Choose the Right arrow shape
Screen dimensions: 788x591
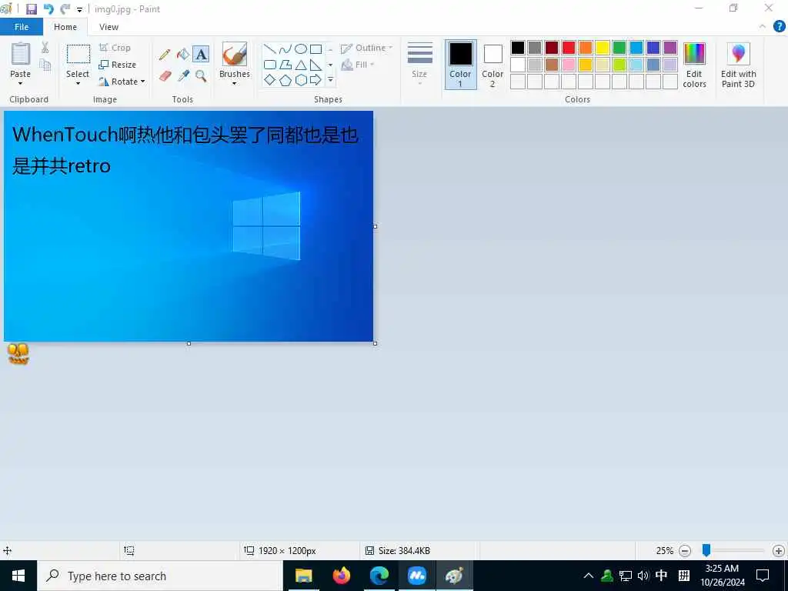tap(316, 80)
